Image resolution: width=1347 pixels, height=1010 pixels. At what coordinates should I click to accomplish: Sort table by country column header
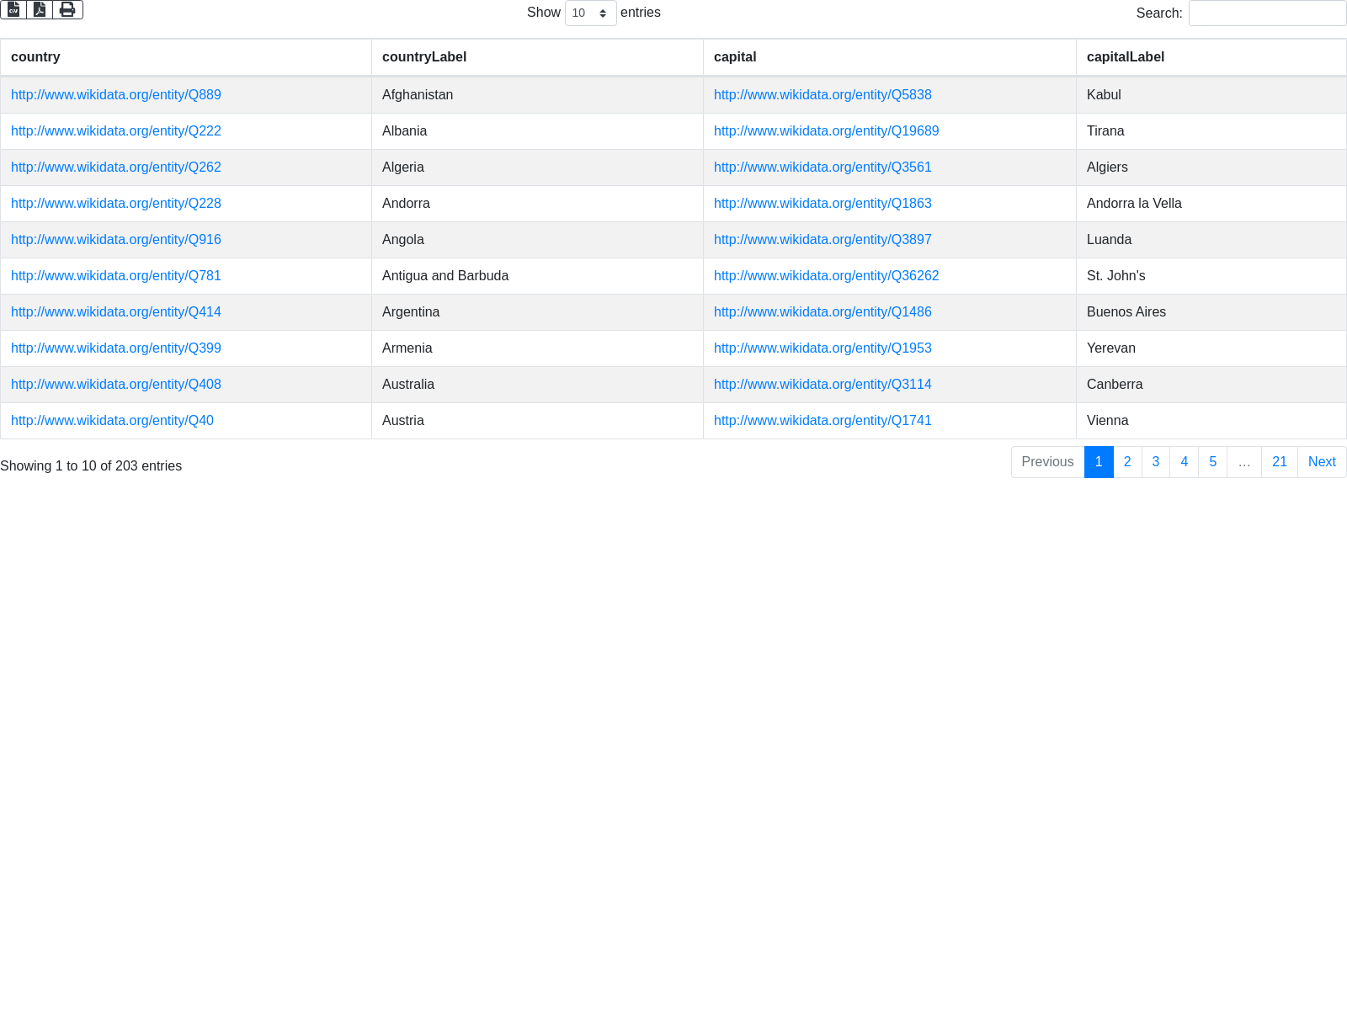(x=35, y=57)
